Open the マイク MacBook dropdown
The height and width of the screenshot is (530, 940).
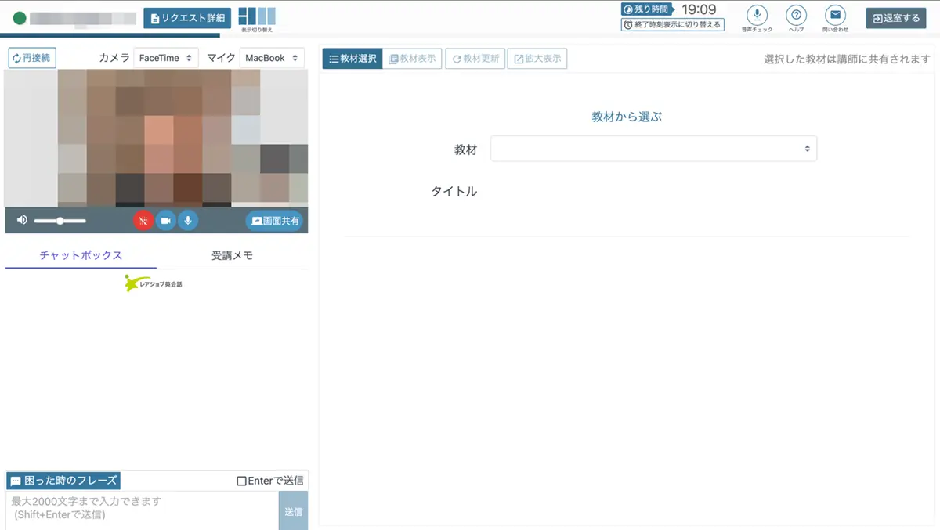tap(271, 58)
